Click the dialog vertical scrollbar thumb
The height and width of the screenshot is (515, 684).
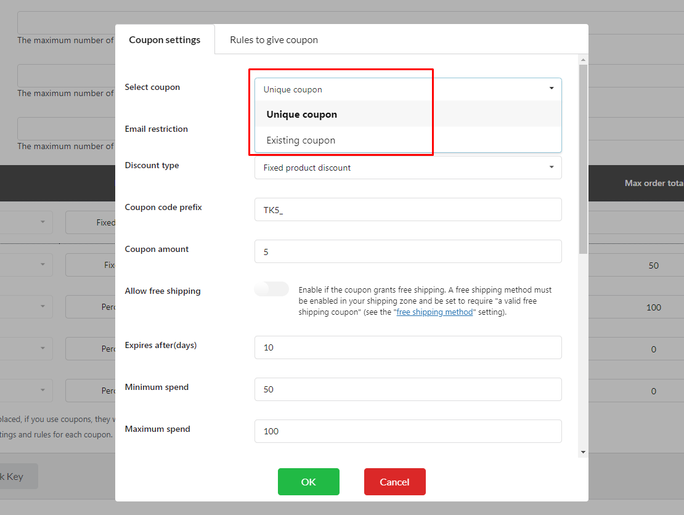tap(583, 159)
